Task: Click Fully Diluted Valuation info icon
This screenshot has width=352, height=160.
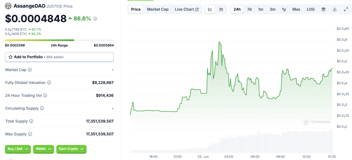Action: (x=49, y=83)
